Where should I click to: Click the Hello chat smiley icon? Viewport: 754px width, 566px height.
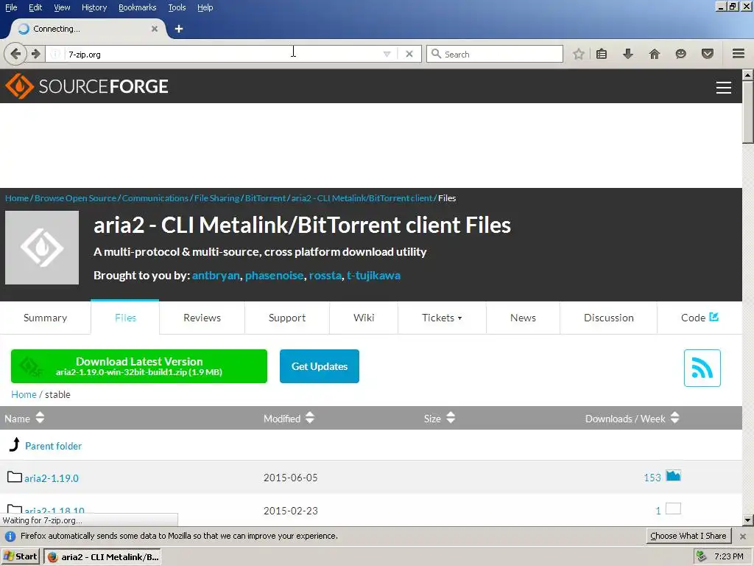click(680, 54)
